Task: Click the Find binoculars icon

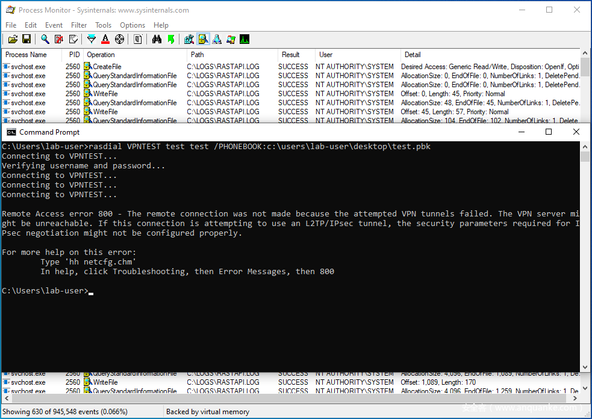Action: (x=157, y=40)
